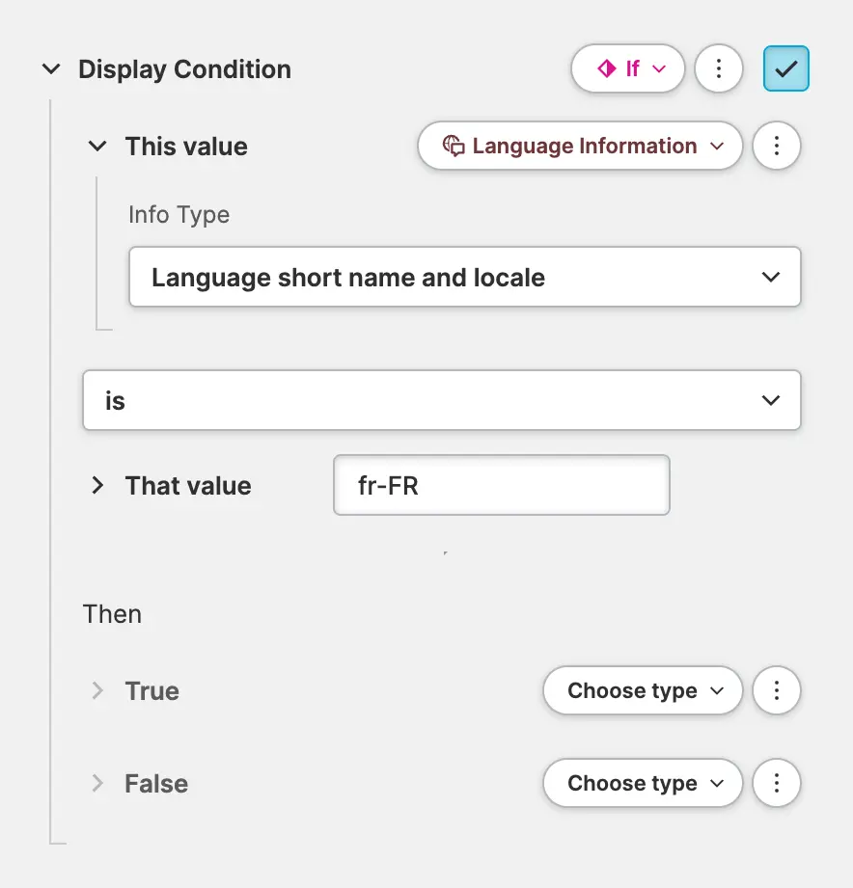Expand the False branch
This screenshot has height=888, width=853.
coord(97,783)
